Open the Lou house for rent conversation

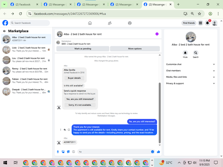[x=26, y=60]
